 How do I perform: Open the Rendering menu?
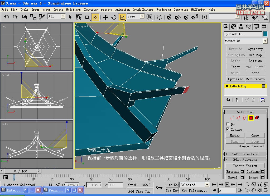163,10
